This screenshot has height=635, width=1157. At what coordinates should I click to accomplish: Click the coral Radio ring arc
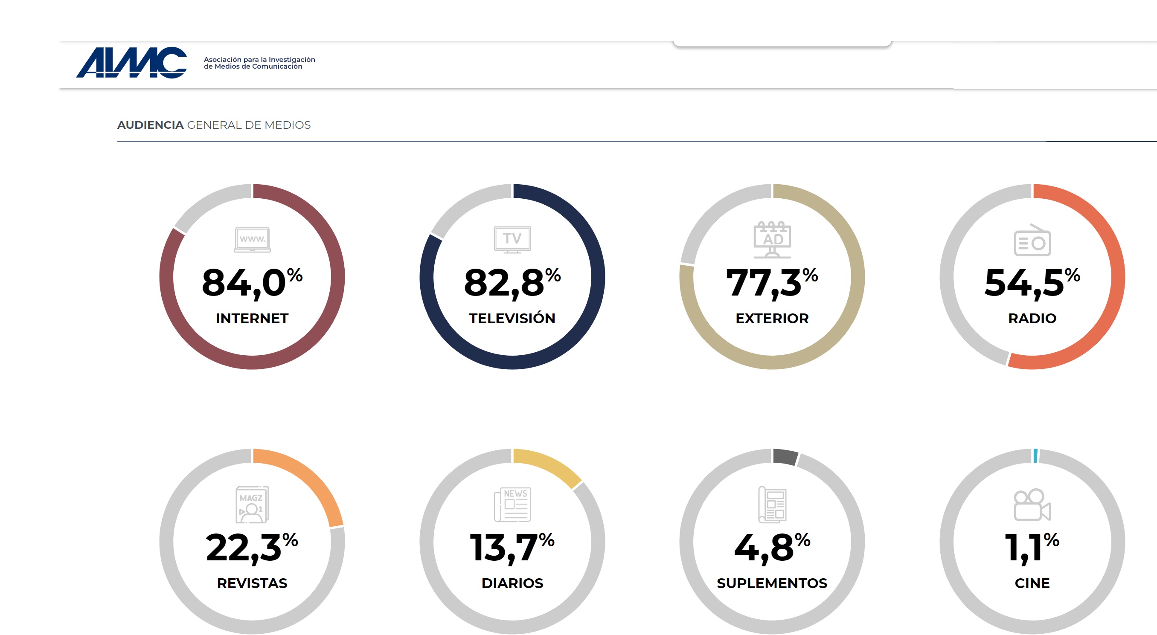(x=1117, y=276)
